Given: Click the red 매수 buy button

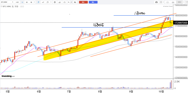Looking at the screenshot, I should (x=83, y=2).
